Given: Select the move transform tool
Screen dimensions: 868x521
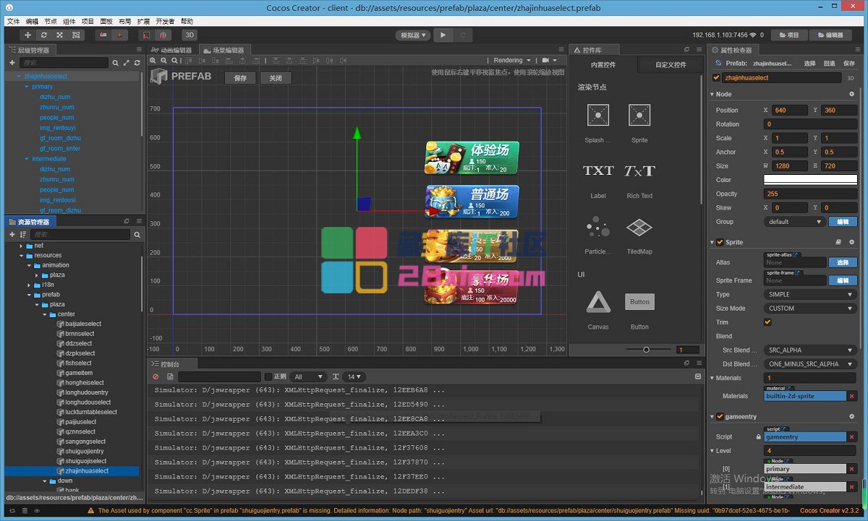Looking at the screenshot, I should click(28, 35).
